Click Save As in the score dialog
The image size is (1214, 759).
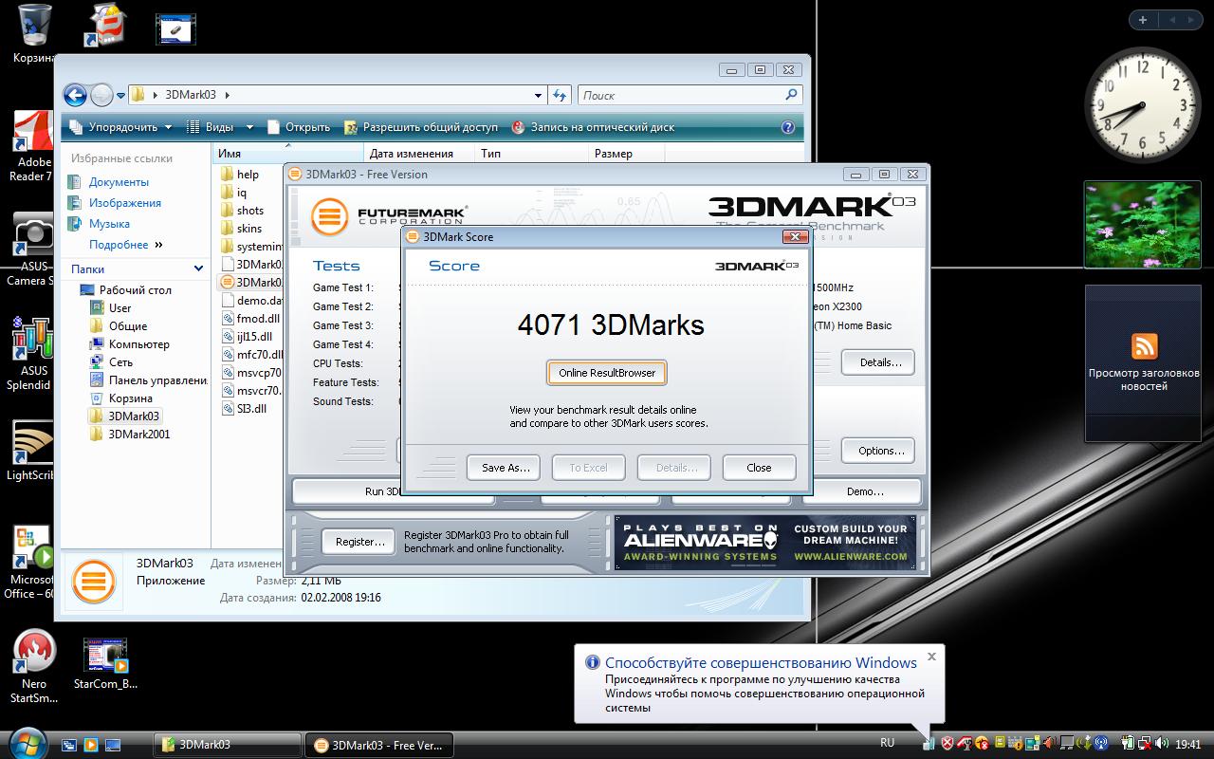click(504, 468)
